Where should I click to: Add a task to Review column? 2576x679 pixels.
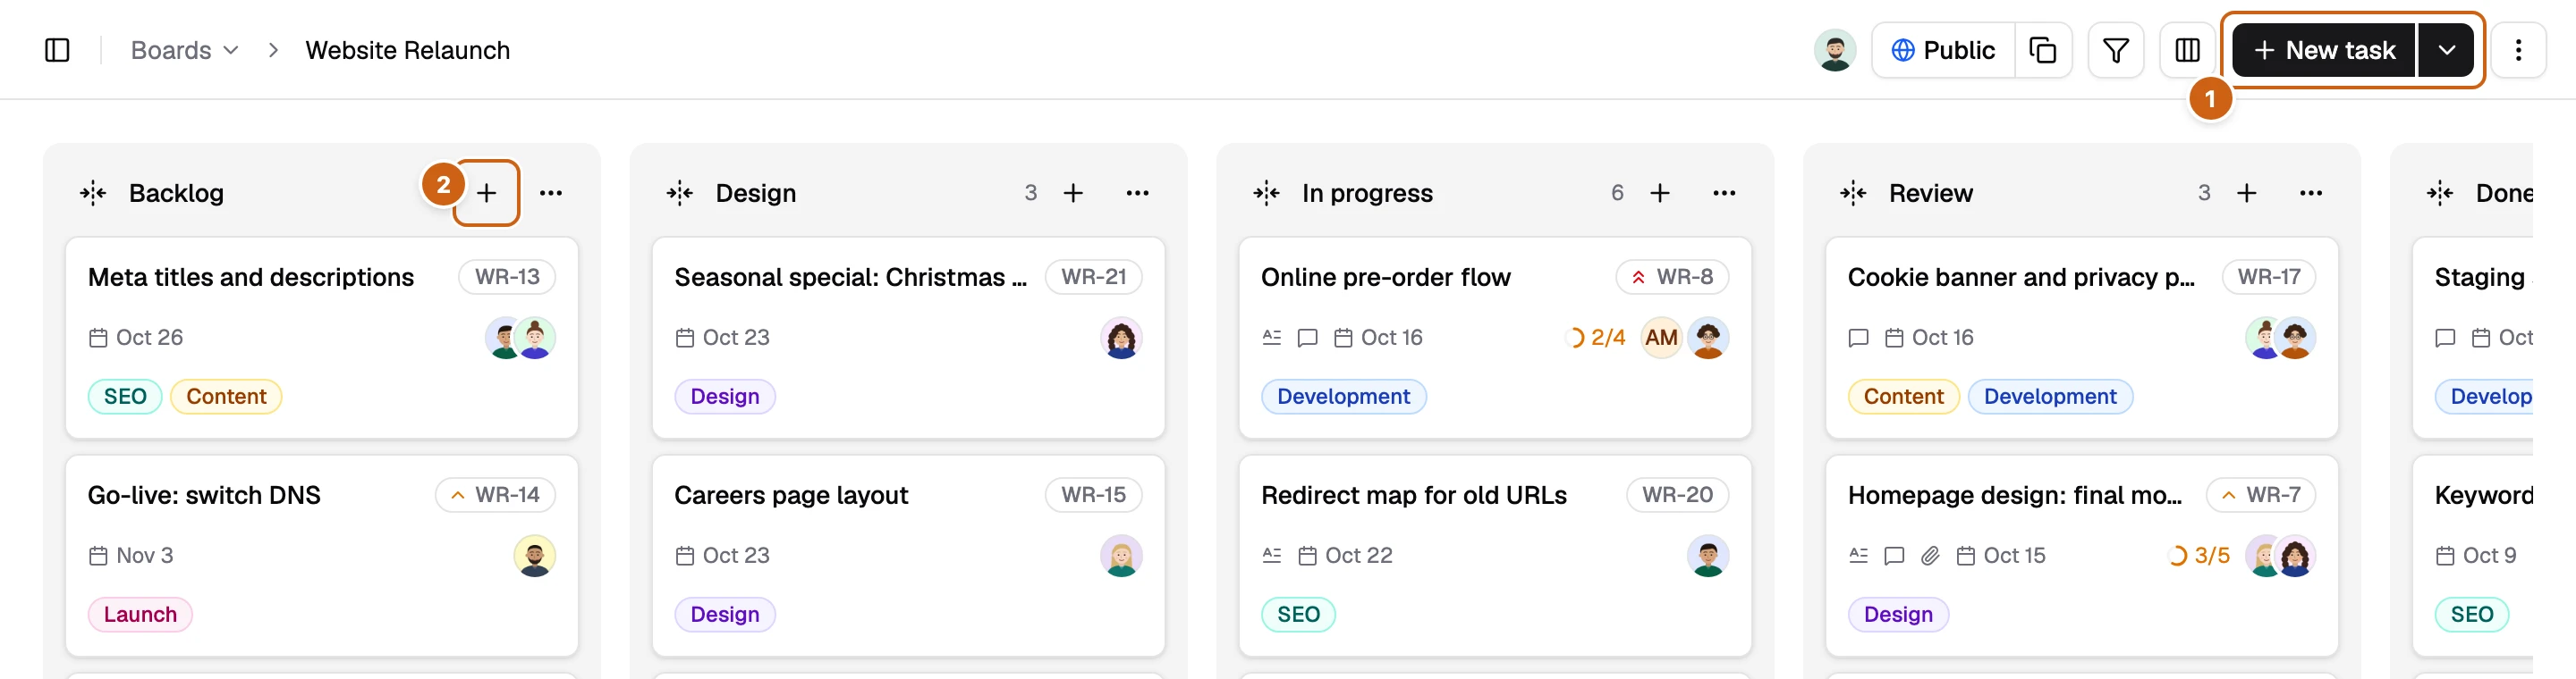pos(2246,193)
